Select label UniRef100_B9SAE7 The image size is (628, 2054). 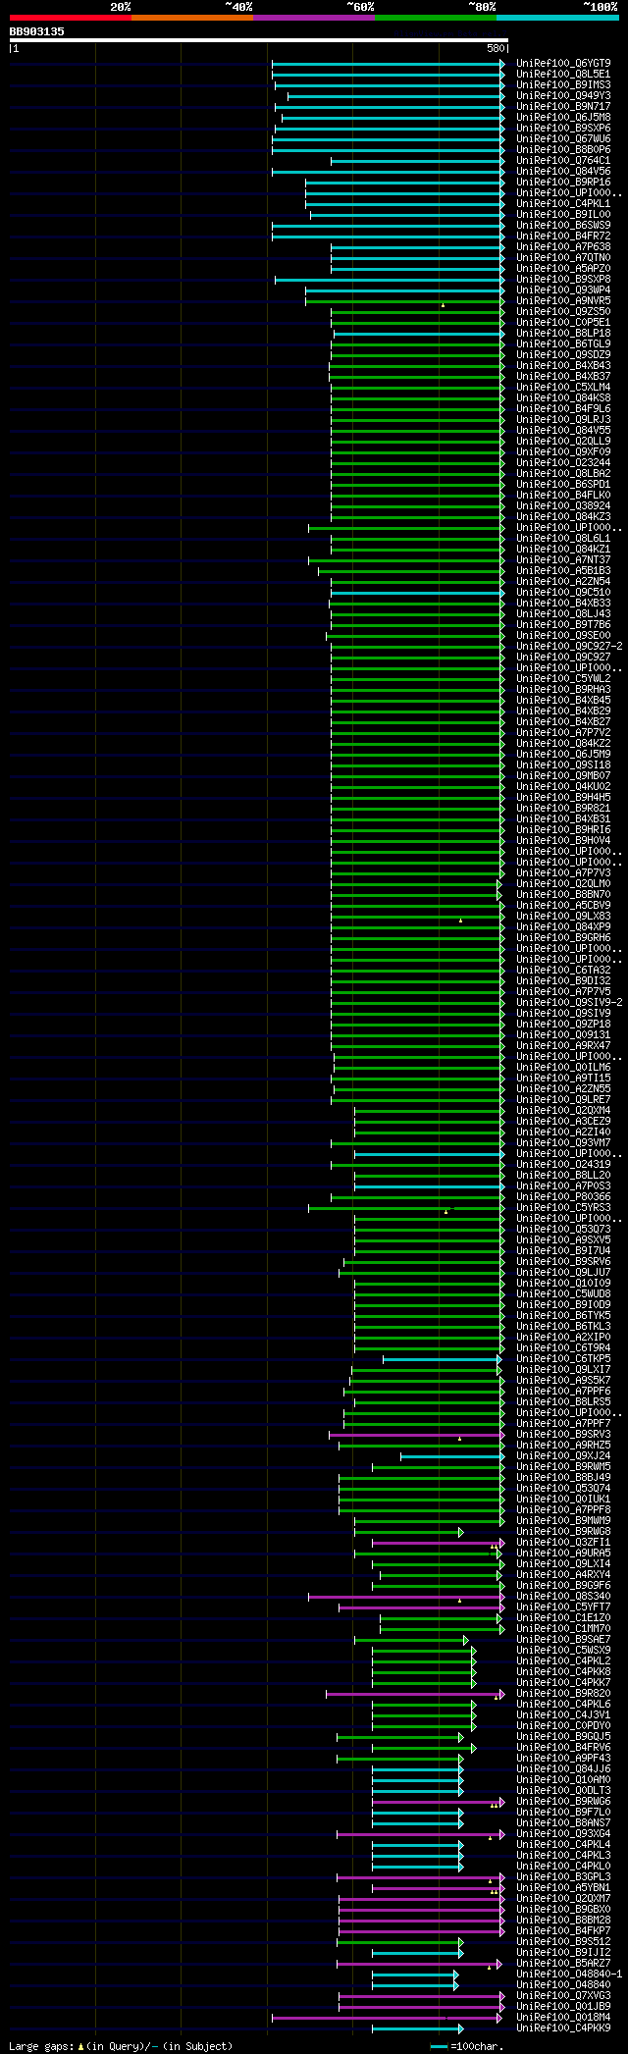(563, 1640)
